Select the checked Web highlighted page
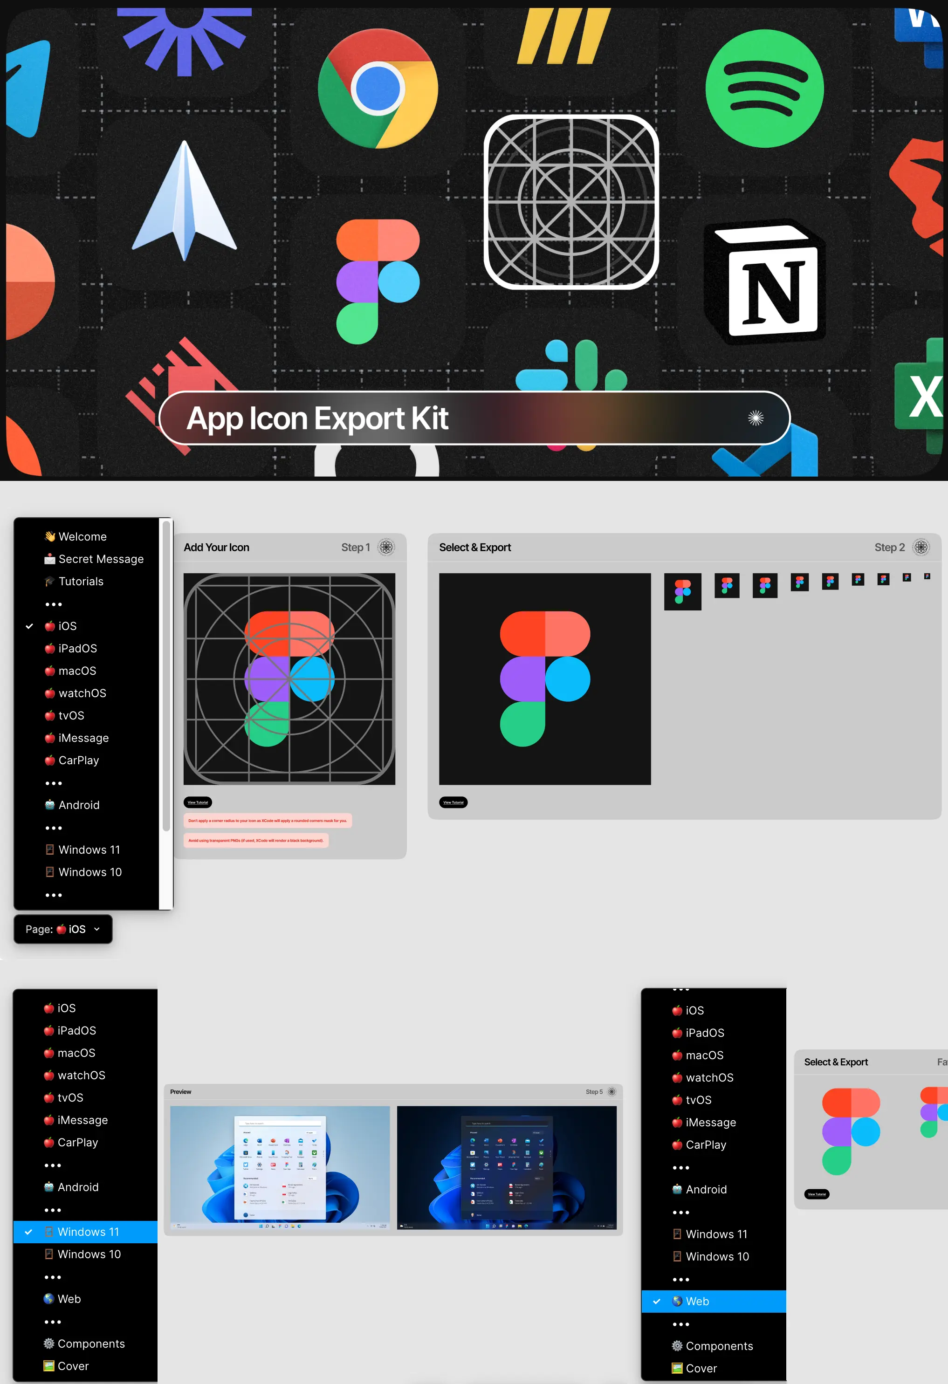 [x=697, y=1301]
